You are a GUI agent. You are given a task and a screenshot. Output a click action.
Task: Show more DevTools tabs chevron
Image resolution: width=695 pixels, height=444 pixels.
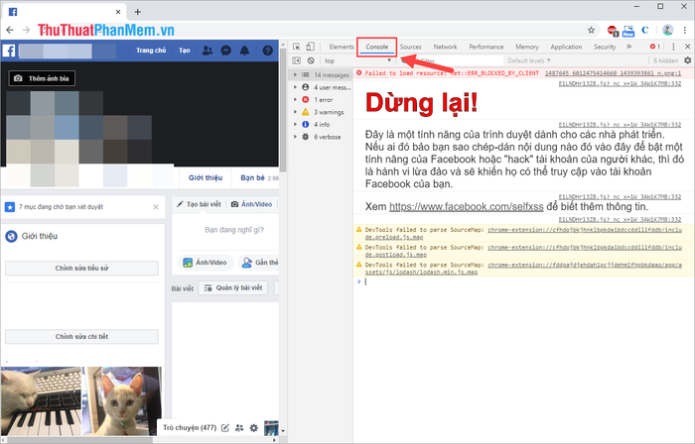tap(628, 47)
